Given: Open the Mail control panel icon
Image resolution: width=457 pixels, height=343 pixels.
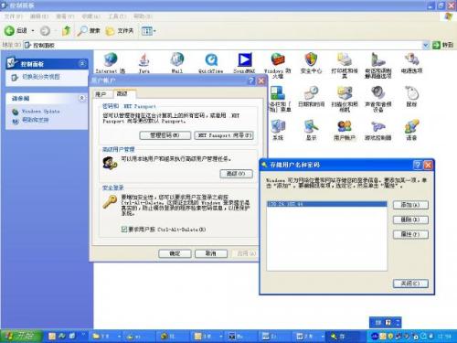Looking at the screenshot, I should [177, 63].
